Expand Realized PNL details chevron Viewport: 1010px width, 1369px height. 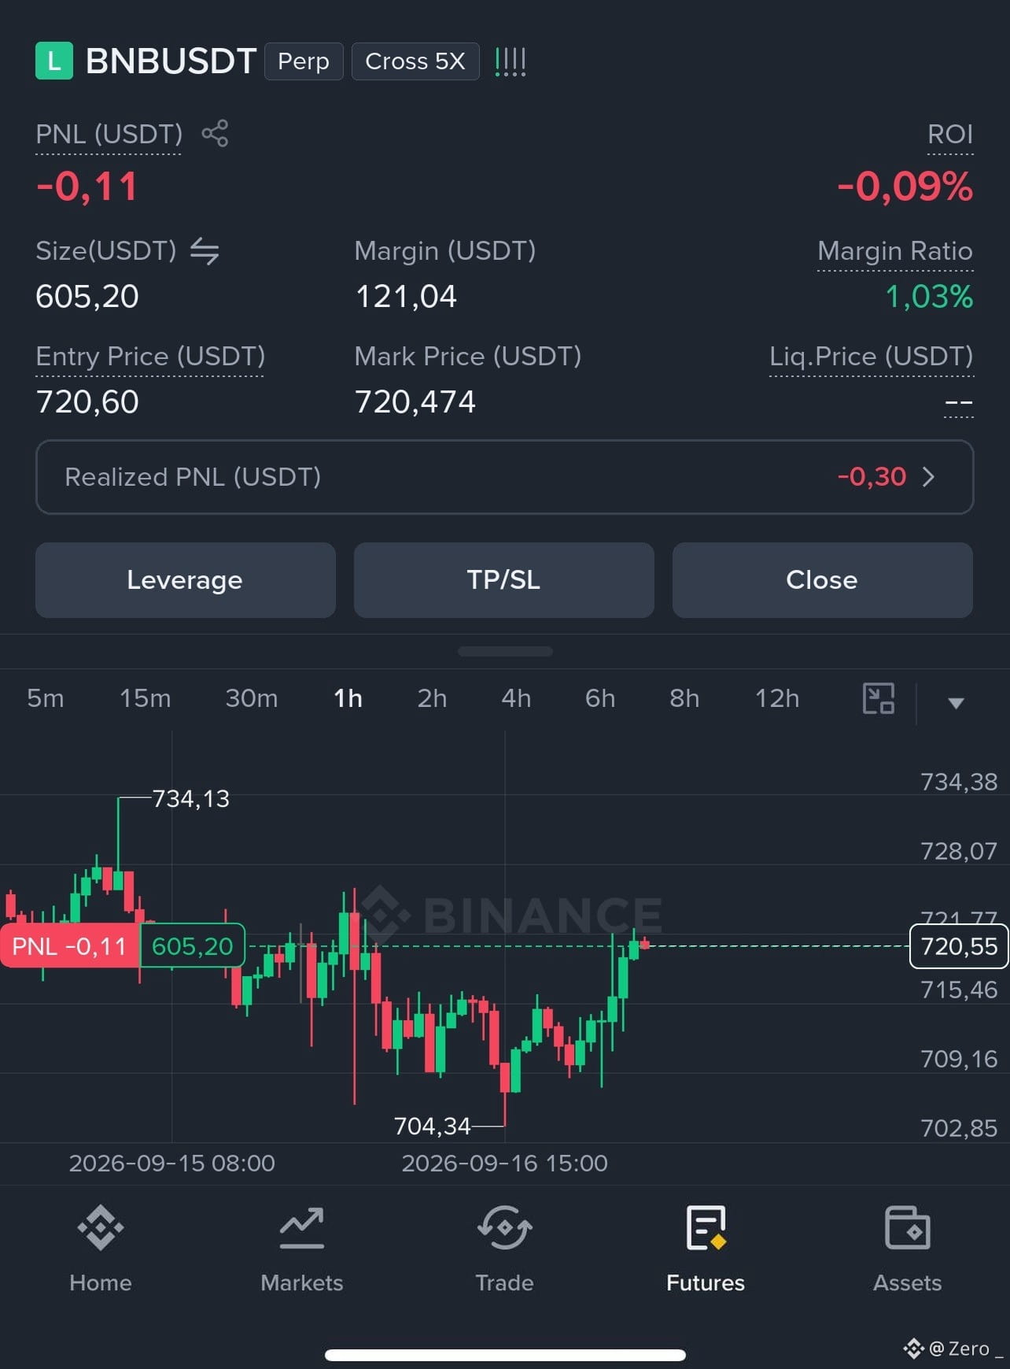[928, 477]
